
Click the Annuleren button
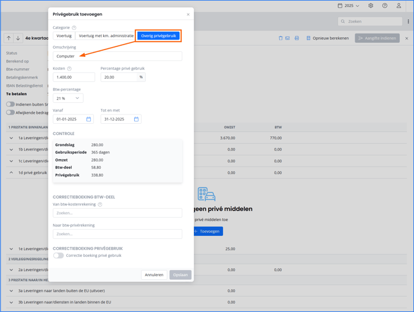pos(154,275)
